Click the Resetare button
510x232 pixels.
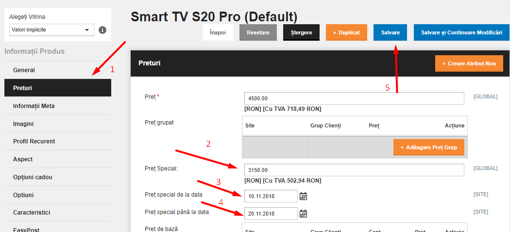coord(258,32)
